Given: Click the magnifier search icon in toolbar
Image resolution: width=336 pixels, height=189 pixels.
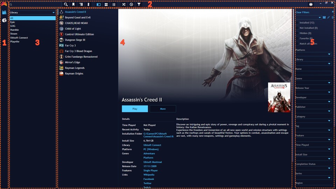Looking at the screenshot, I should pos(66,4).
